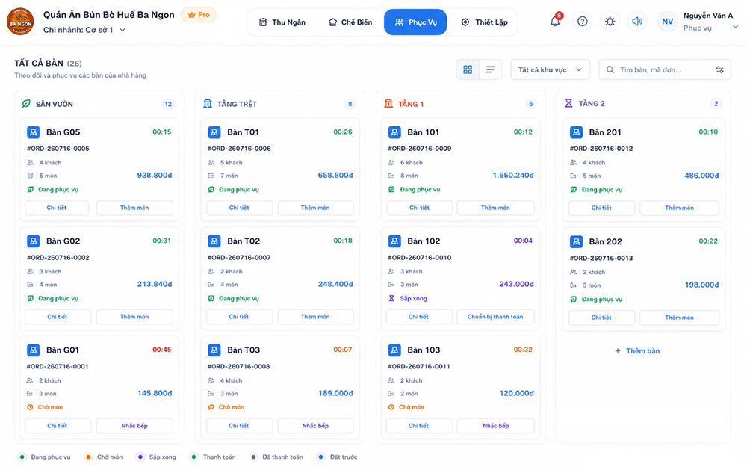This screenshot has height=473, width=747.
Task: Toggle the sound speaker icon
Action: click(637, 22)
